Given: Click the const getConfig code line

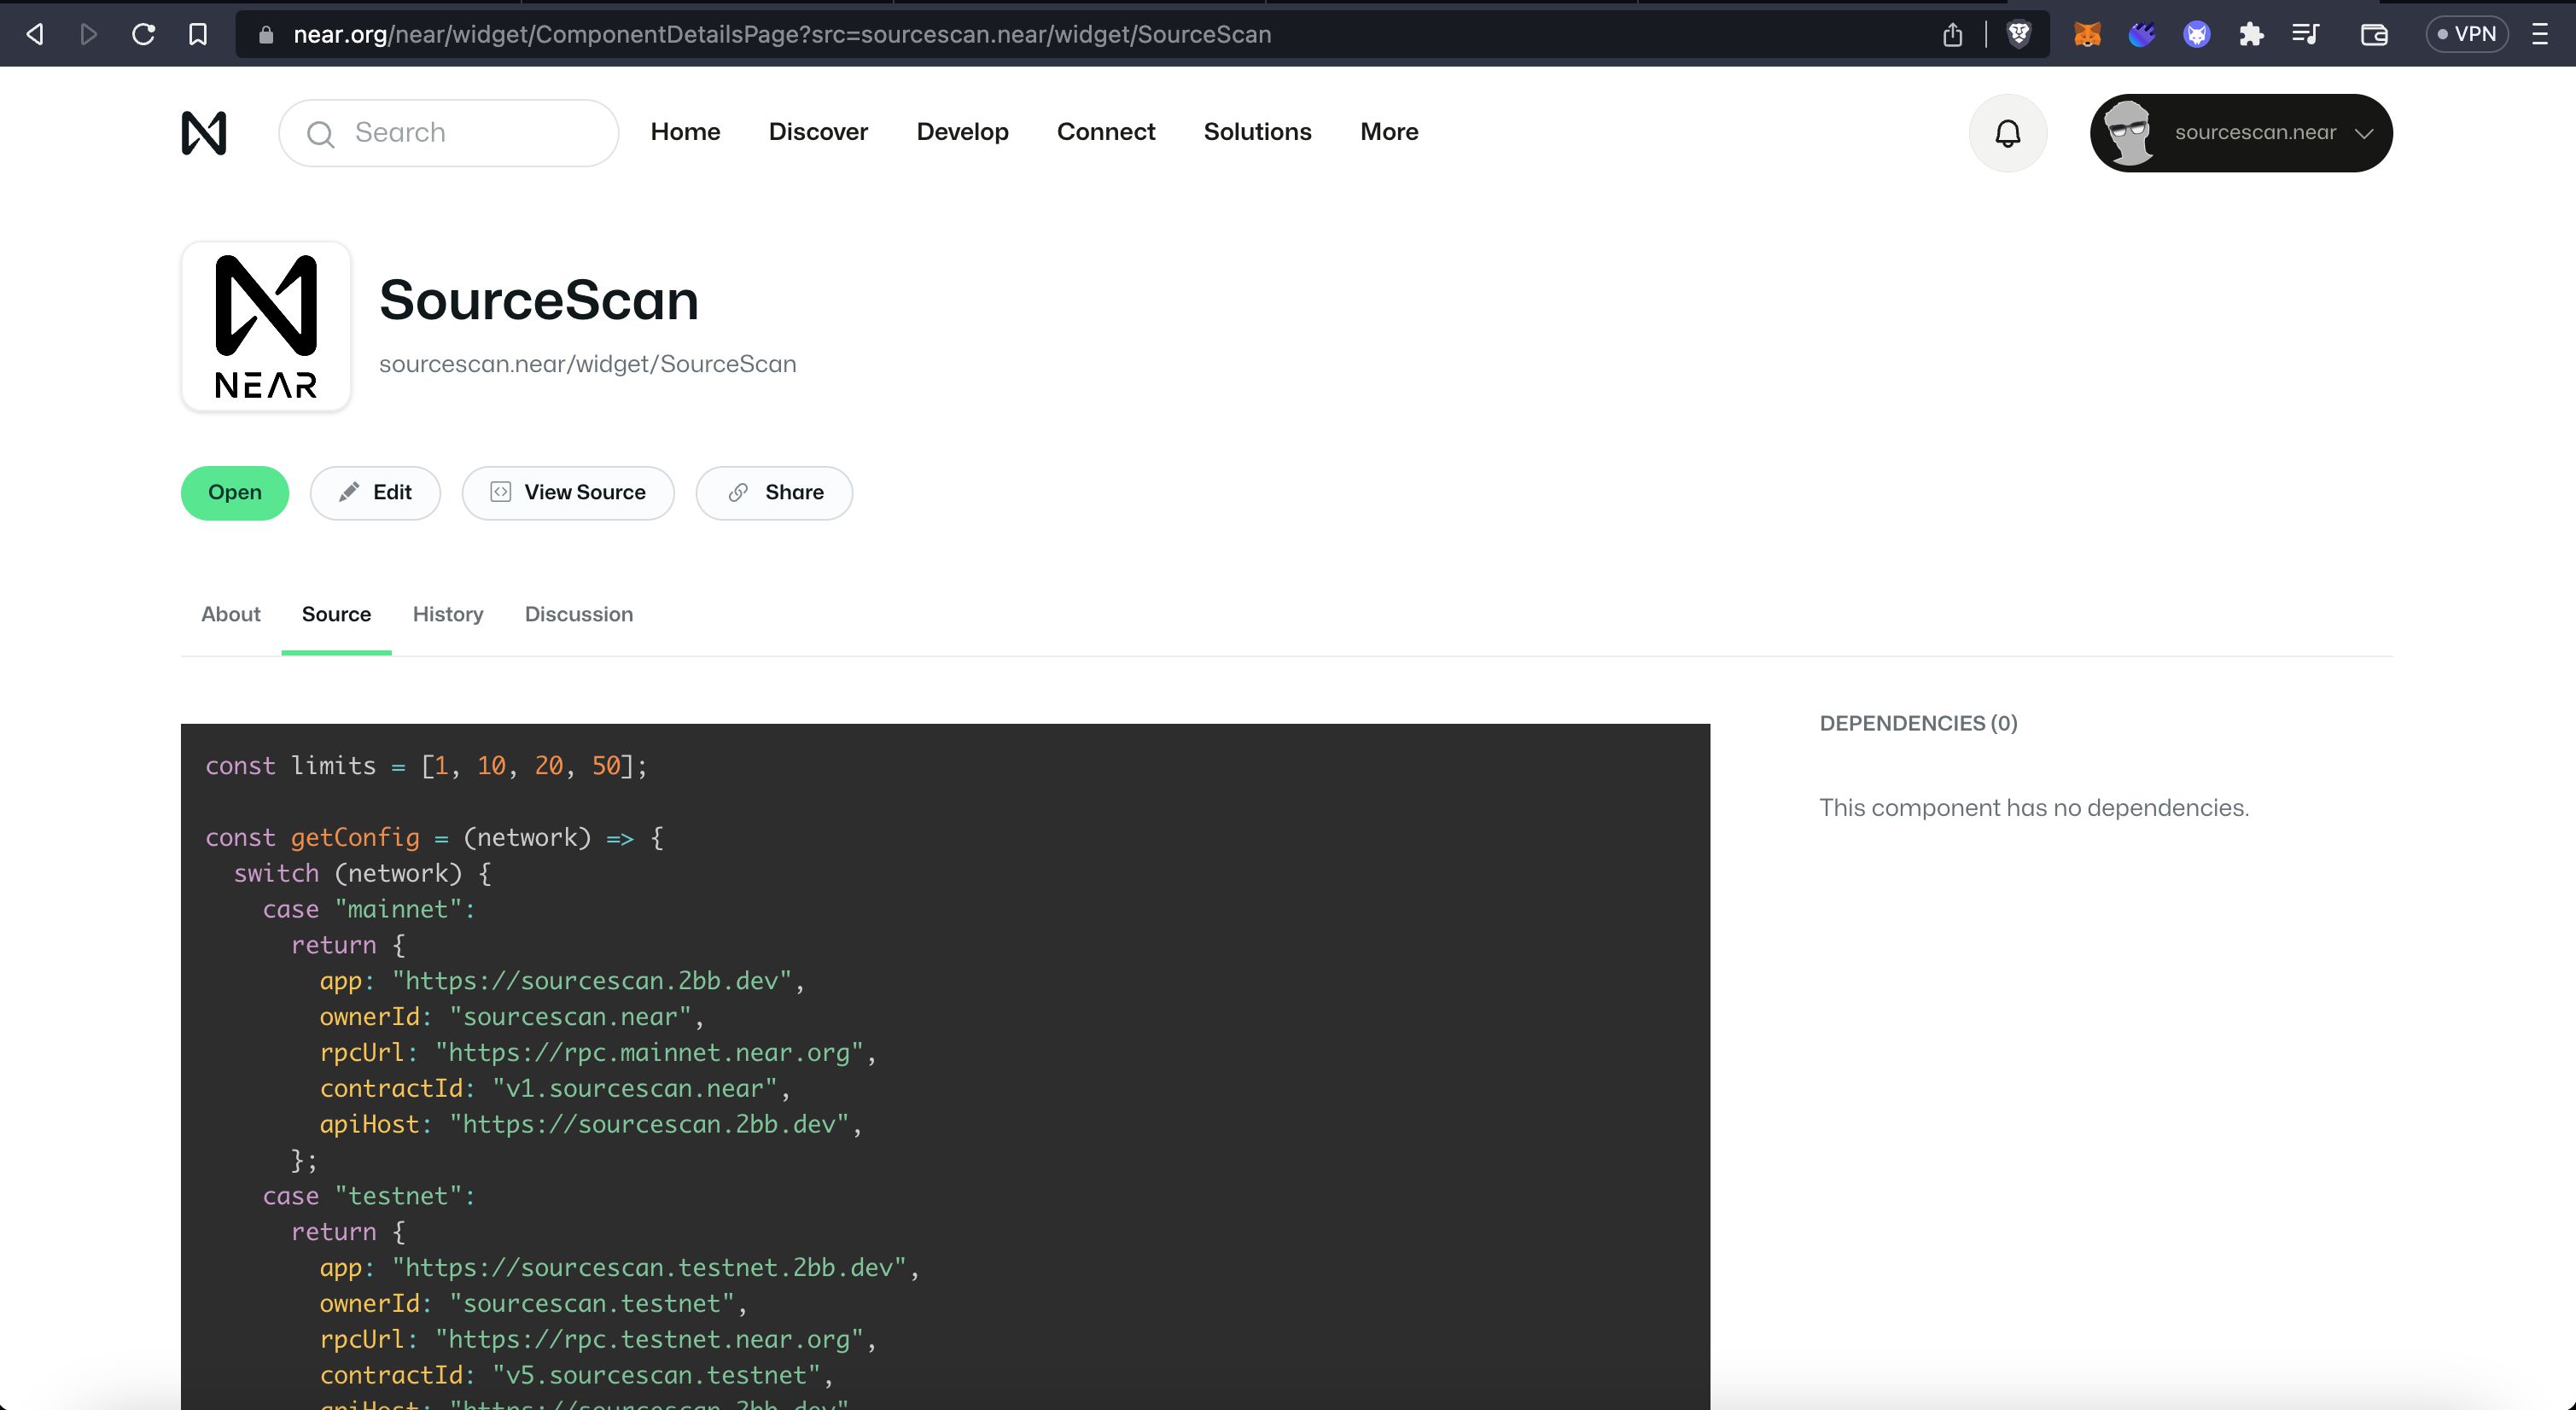Looking at the screenshot, I should pyautogui.click(x=434, y=838).
